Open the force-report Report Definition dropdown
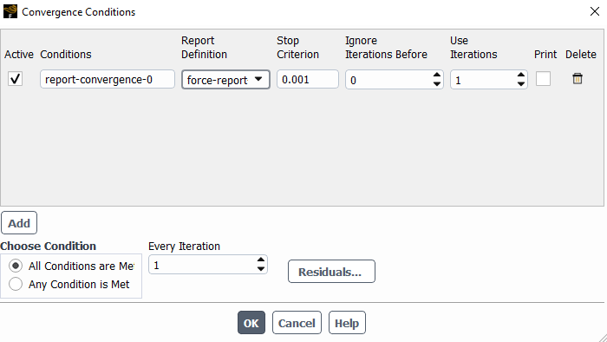The height and width of the screenshot is (342, 607). tap(225, 80)
